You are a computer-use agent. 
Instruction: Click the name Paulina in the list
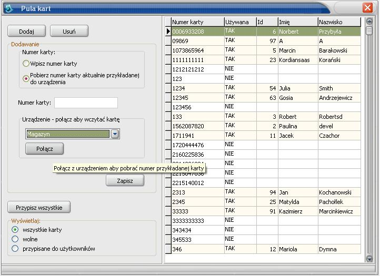288,126
